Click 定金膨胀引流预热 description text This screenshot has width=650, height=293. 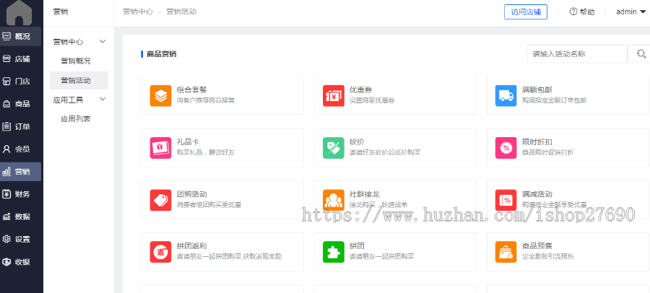pyautogui.click(x=548, y=256)
